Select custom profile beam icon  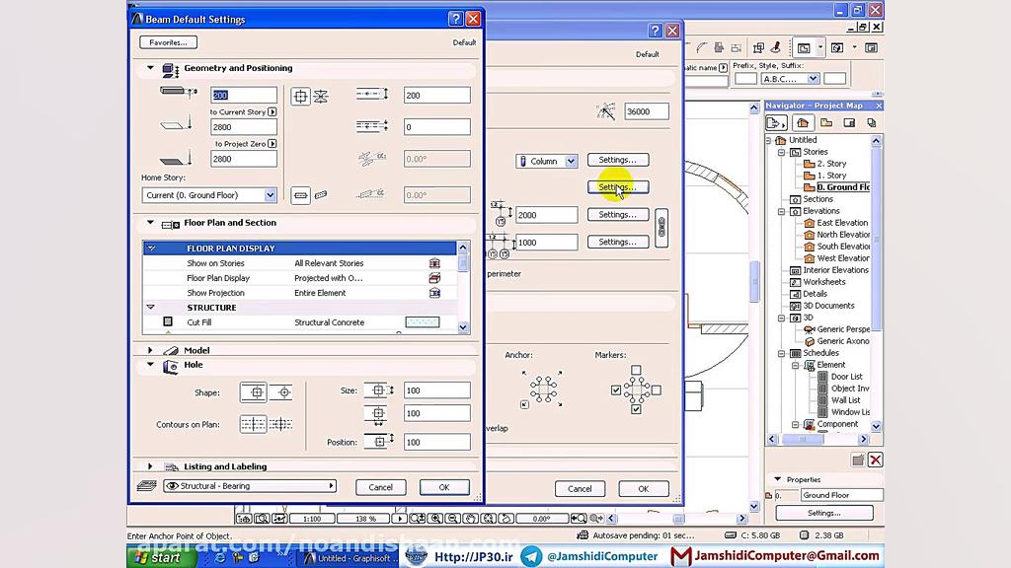321,97
